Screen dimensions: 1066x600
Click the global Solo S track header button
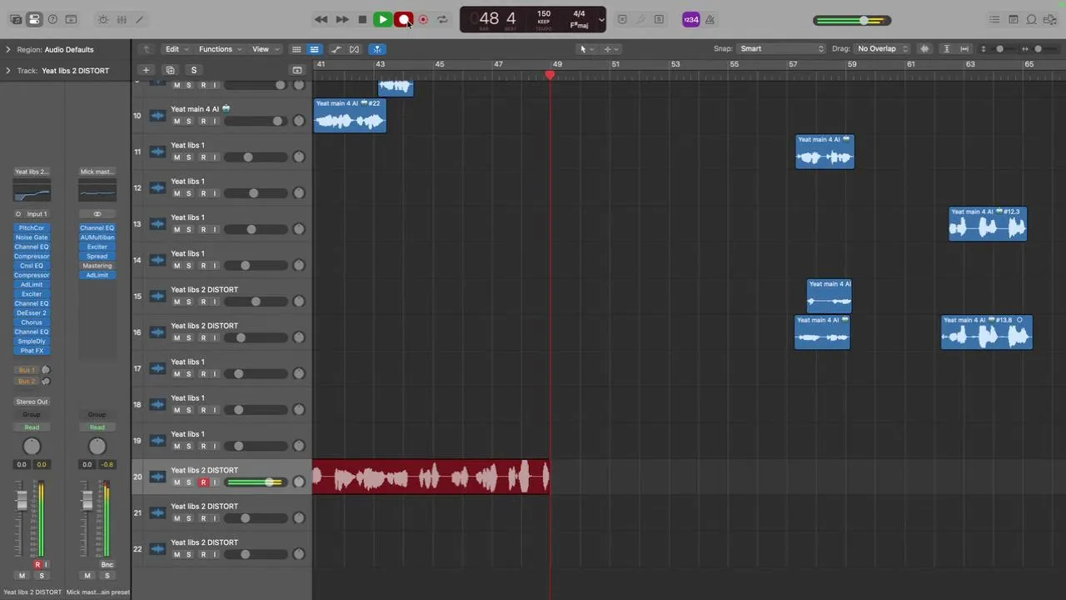click(193, 70)
